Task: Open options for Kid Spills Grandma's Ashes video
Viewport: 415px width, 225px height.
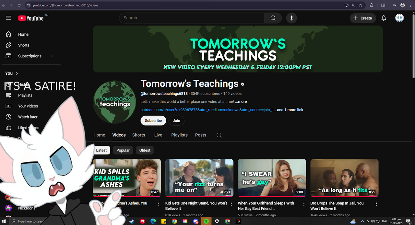Action: click(x=159, y=204)
